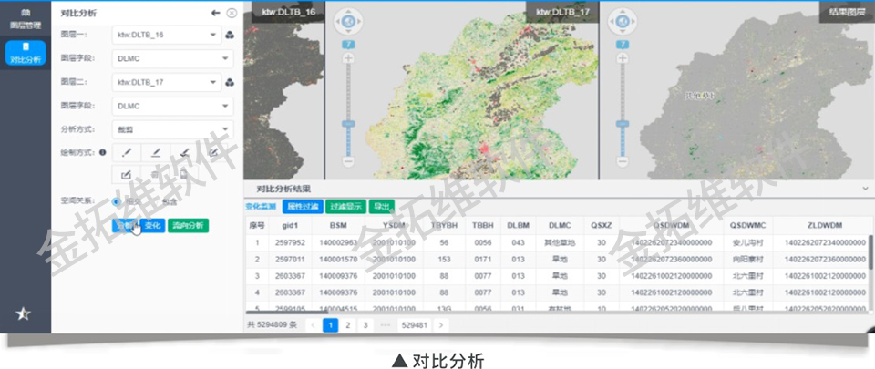Click the layer style icon beside ktw:DLTB_17

[x=230, y=82]
